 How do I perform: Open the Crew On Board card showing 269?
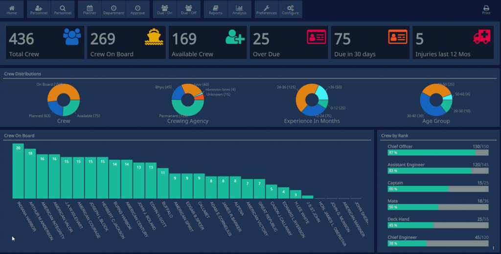(126, 43)
